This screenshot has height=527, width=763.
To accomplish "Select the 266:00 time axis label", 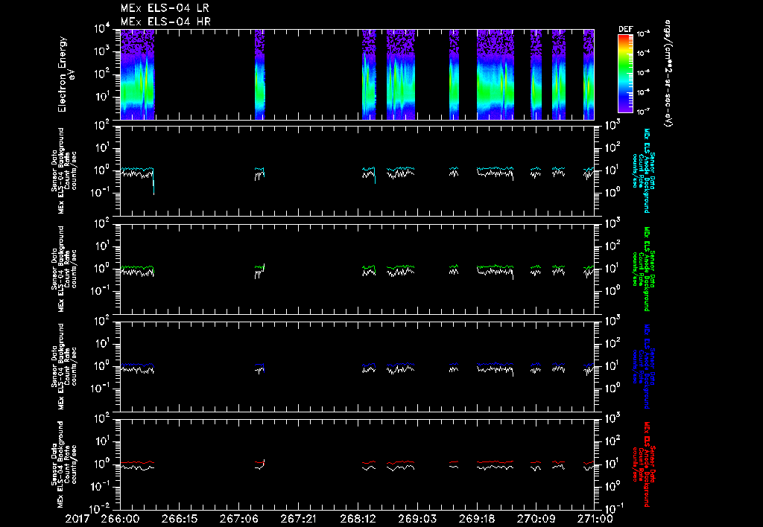I will [x=120, y=519].
